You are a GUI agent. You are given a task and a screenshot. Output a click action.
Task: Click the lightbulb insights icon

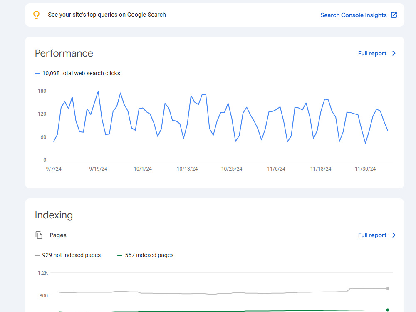pyautogui.click(x=36, y=15)
